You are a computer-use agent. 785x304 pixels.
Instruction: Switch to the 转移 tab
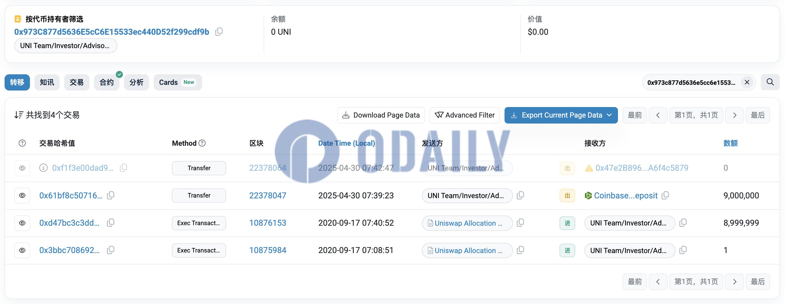17,82
